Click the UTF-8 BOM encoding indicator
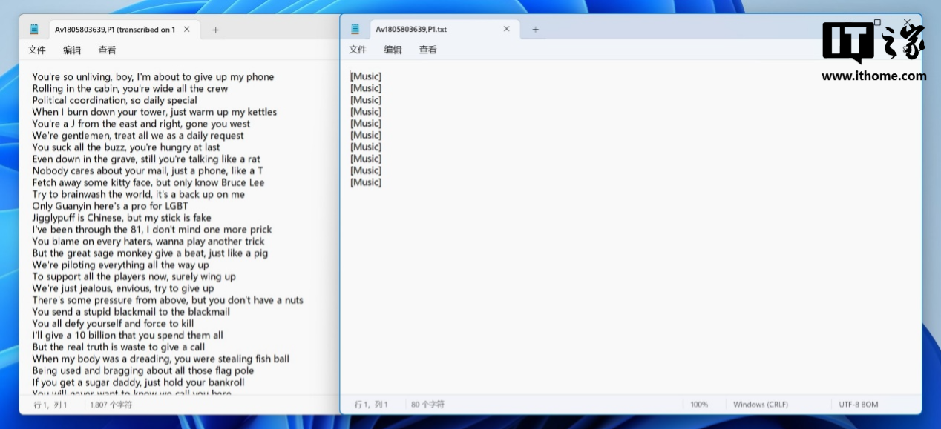The height and width of the screenshot is (429, 941). [x=859, y=405]
